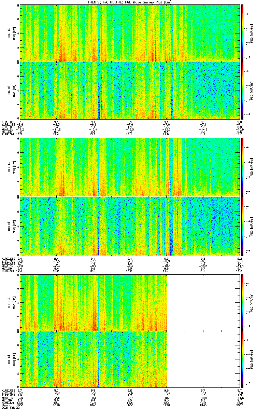Click the PSD [nT²/Hz] label beside THD B∥ color bar
This screenshot has width=256, height=410.
coord(252,226)
